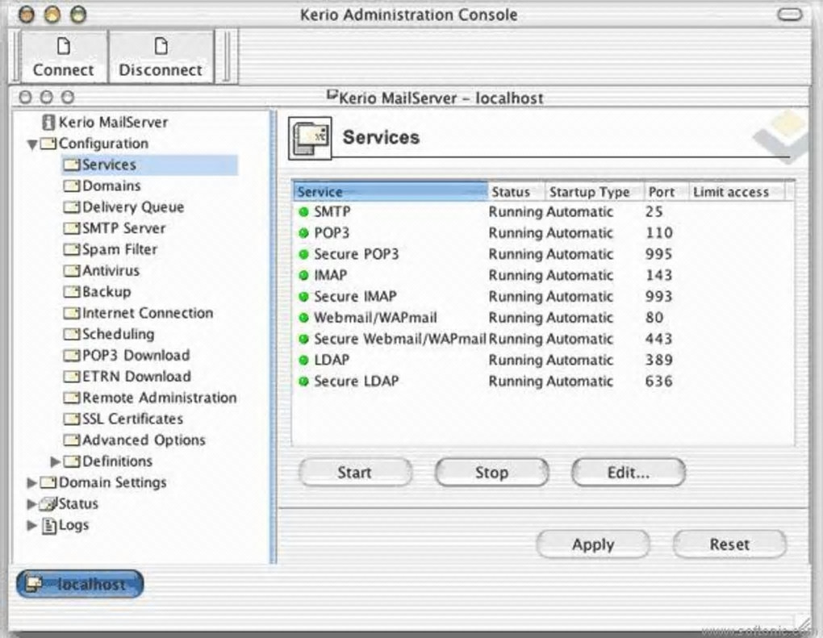Open Domains in the configuration tree

pos(111,186)
